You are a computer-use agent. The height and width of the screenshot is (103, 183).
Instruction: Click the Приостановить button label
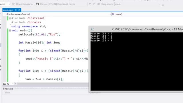coord(24,4)
